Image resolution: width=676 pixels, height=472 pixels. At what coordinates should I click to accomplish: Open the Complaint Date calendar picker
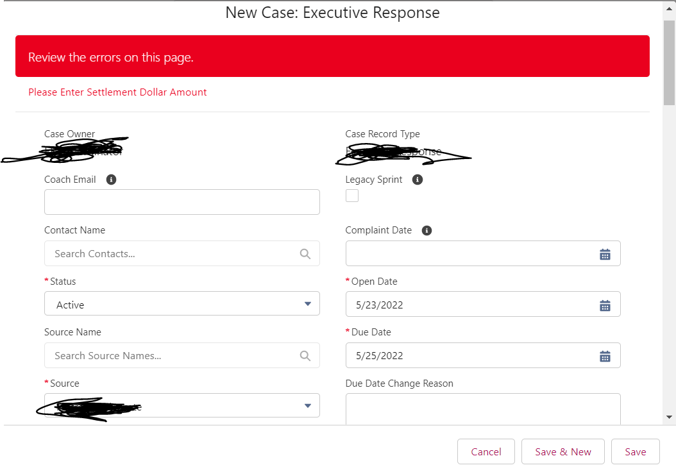pyautogui.click(x=605, y=254)
